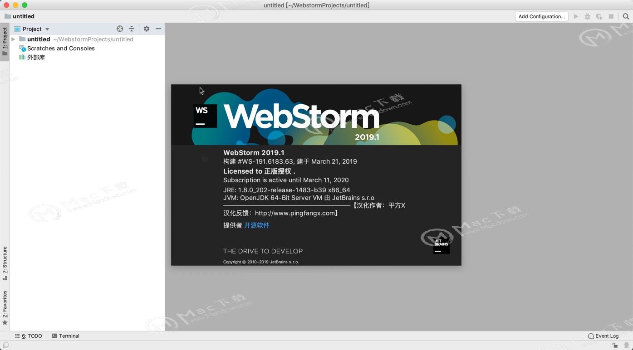
Task: Click the JRE version line
Action: 287,190
